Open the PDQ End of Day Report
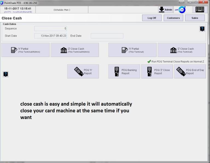The height and width of the screenshot is (163, 210). pyautogui.click(x=190, y=72)
